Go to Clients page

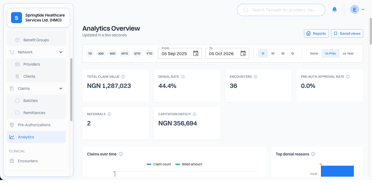tap(36, 76)
